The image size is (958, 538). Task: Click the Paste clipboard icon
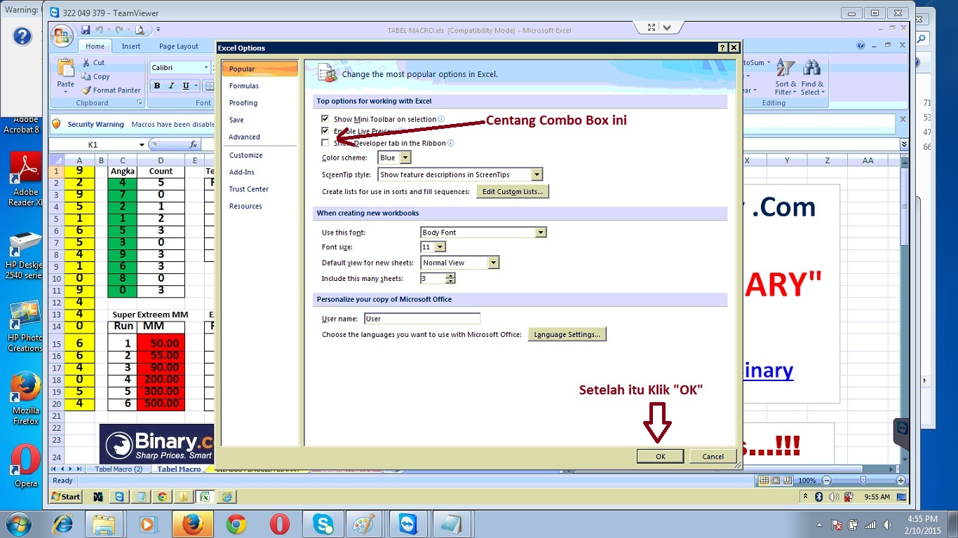[66, 69]
